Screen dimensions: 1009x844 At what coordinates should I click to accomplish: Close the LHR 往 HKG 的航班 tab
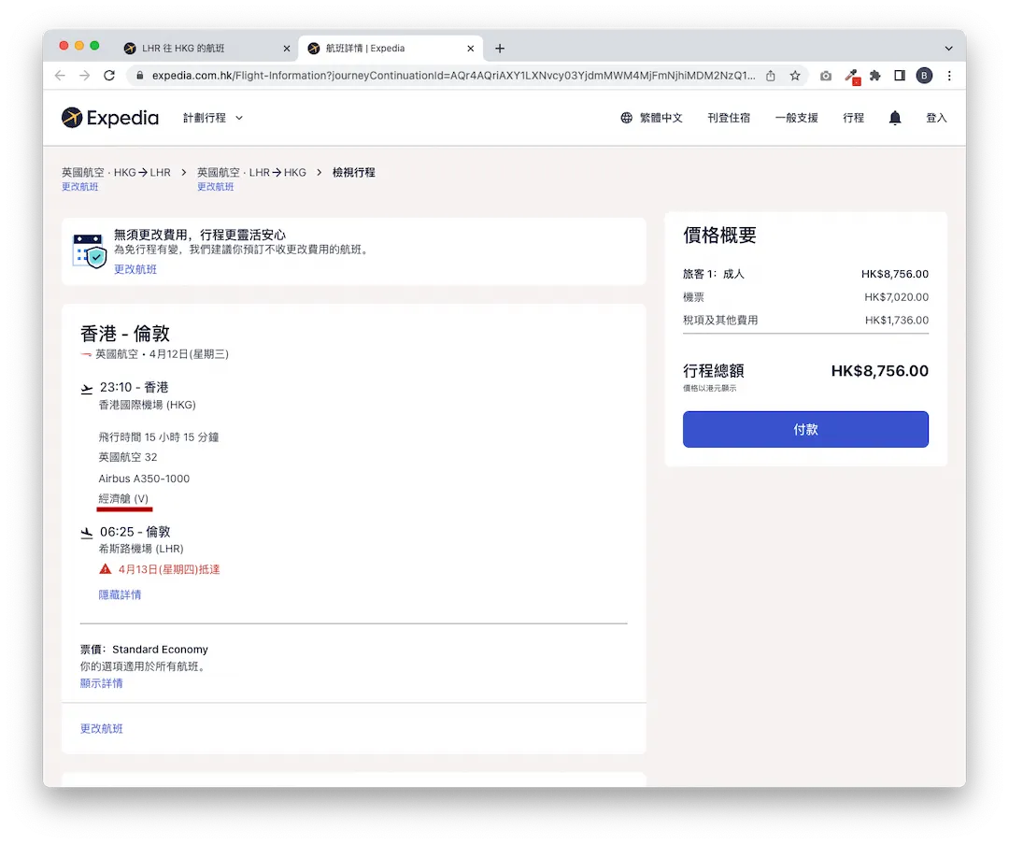point(287,49)
